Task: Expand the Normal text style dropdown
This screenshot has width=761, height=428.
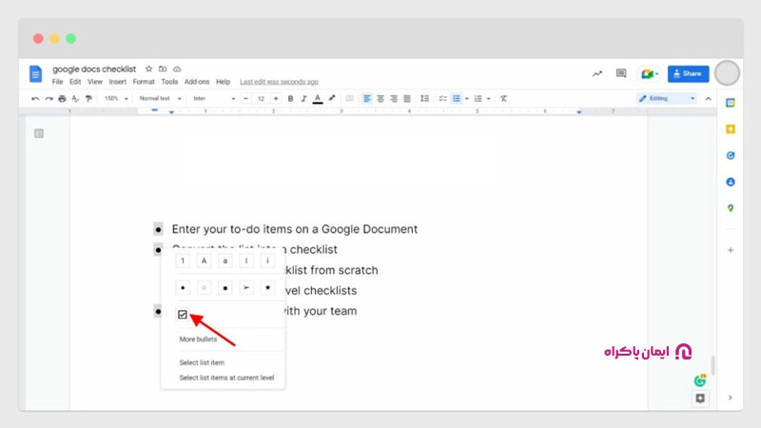Action: pos(158,98)
